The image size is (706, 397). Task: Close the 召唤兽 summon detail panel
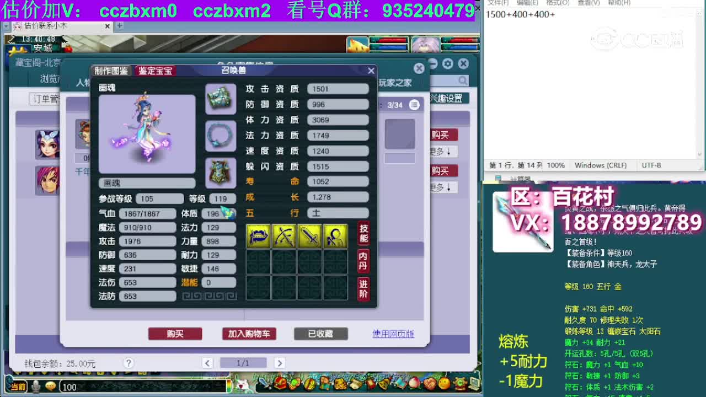click(x=371, y=71)
